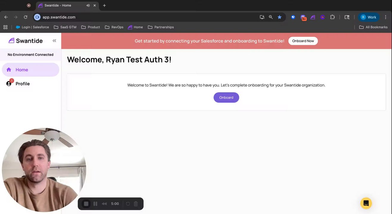Open the SaaS GTM bookmarks folder

tap(65, 27)
